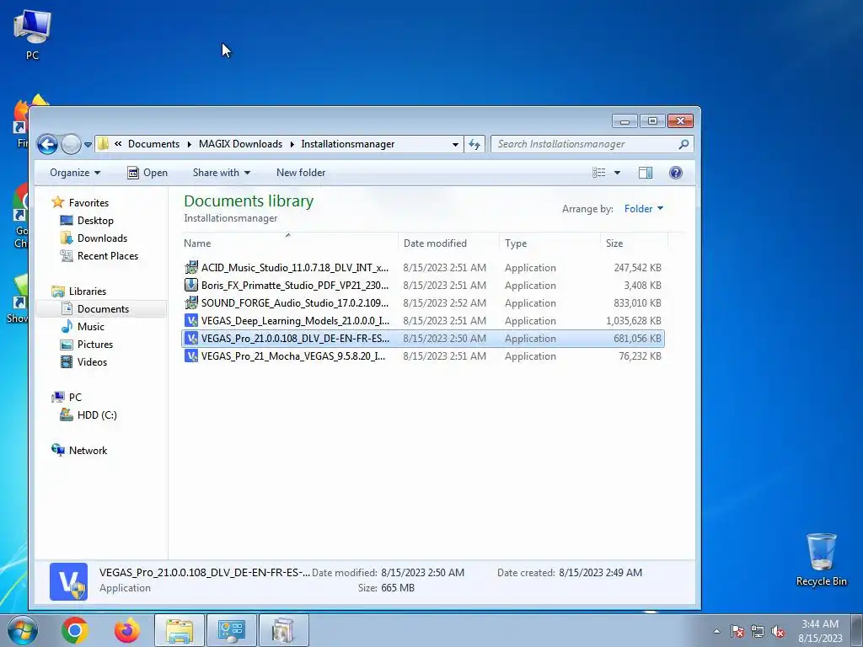Open the recent pages dropdown arrow
863x647 pixels.
88,145
